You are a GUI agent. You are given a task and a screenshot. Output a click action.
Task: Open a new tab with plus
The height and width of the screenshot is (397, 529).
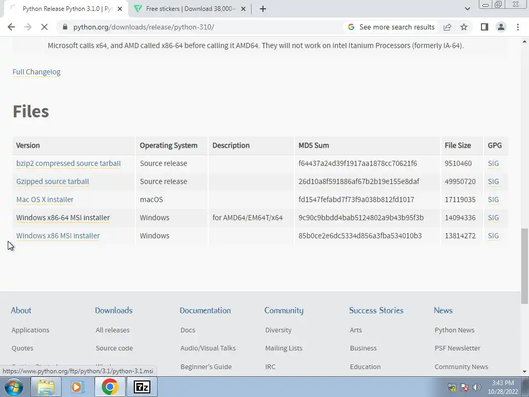coord(263,9)
